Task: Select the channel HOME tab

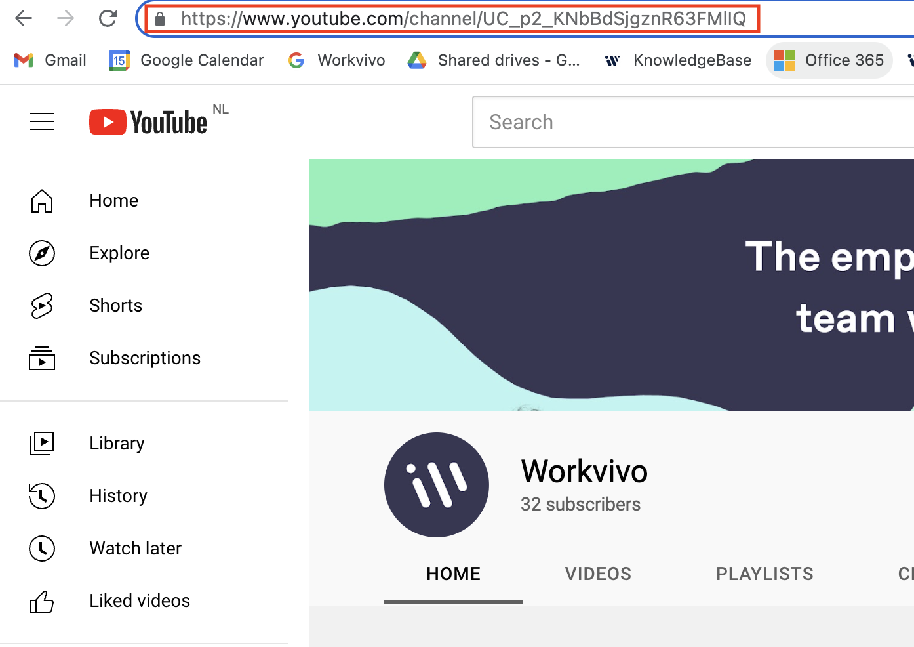Action: [454, 574]
